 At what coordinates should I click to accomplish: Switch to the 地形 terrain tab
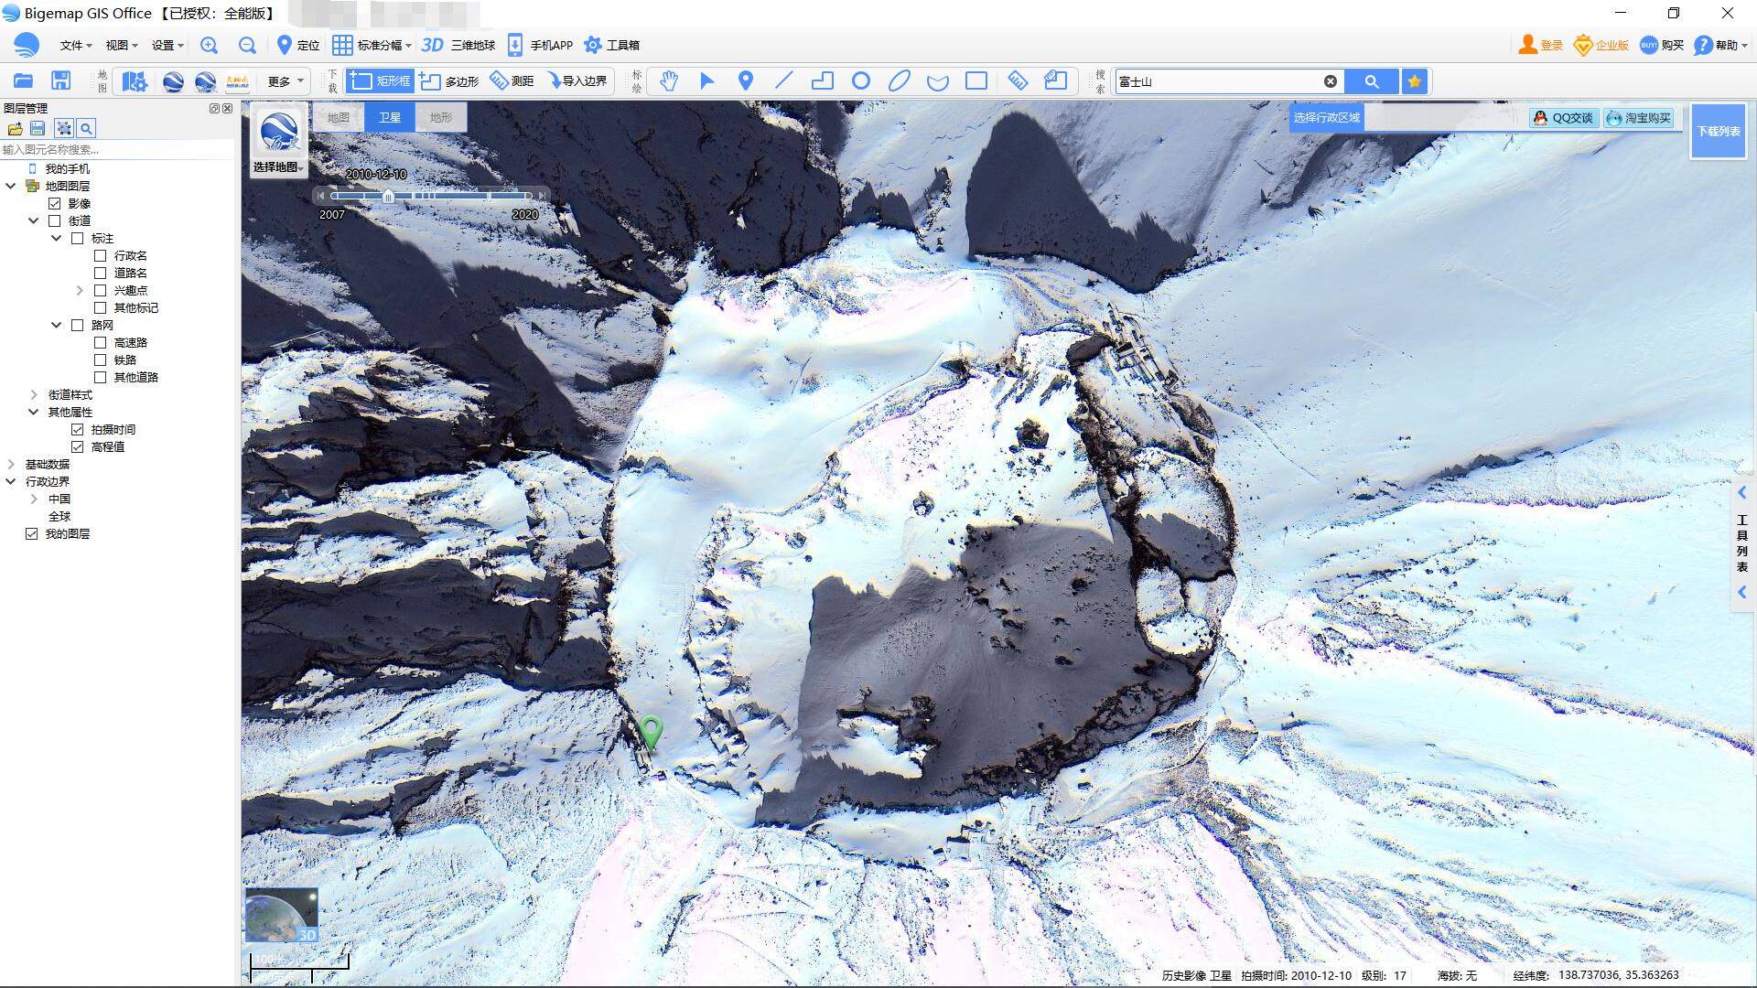coord(441,117)
